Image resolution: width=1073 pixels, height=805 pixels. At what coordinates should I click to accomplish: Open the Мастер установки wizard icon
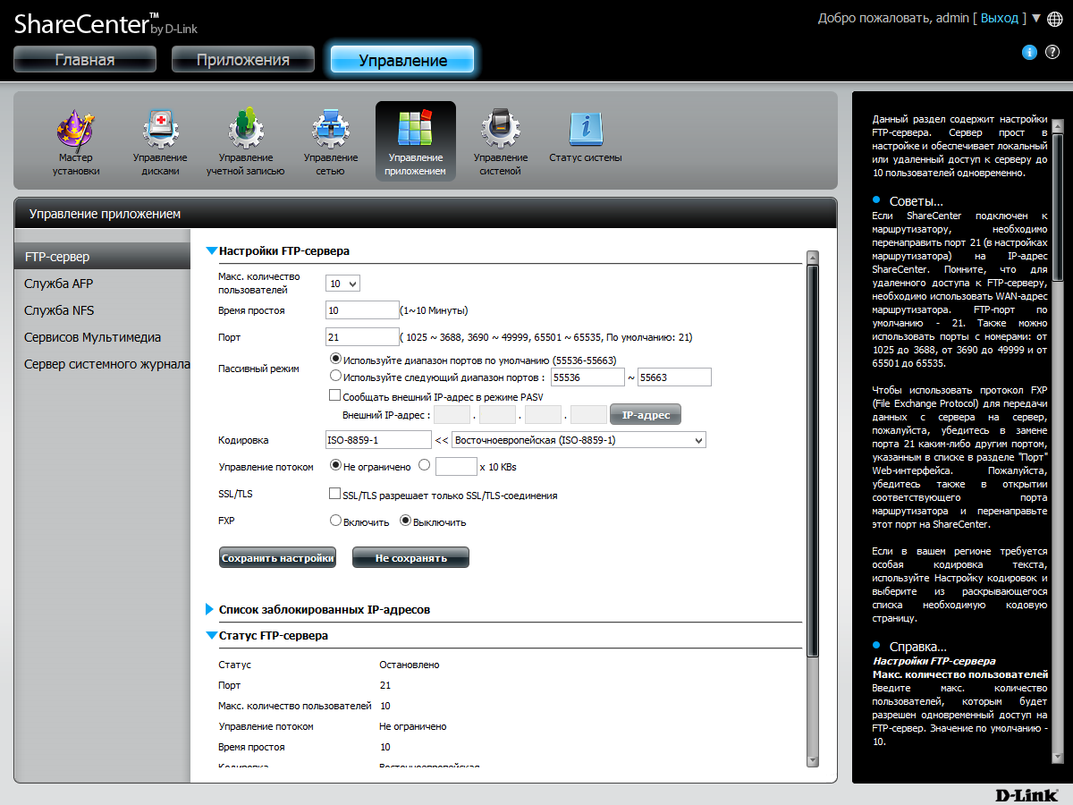(76, 142)
